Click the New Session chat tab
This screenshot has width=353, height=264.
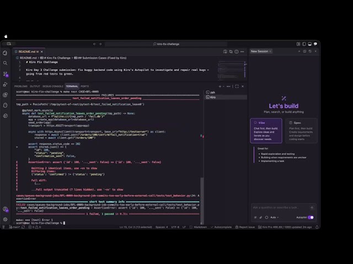click(260, 51)
